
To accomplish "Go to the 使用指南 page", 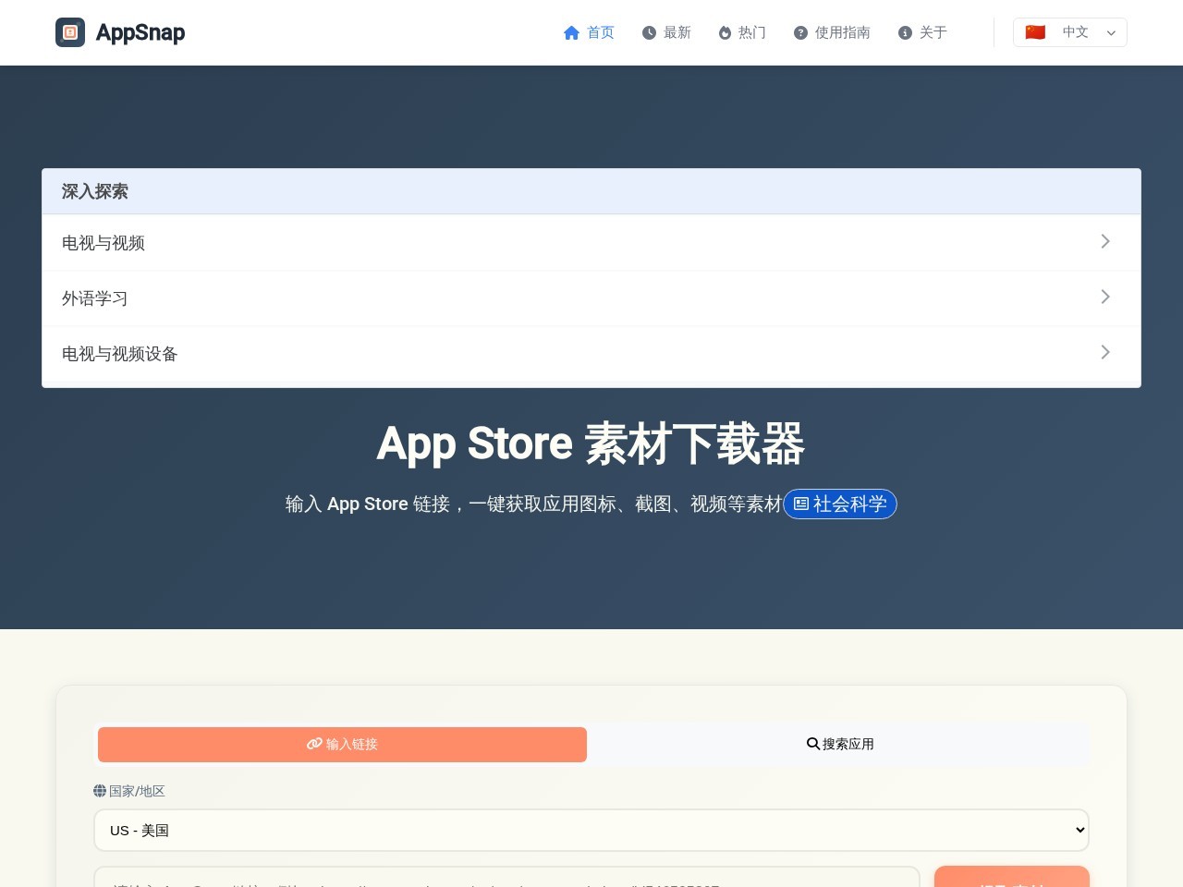I will pyautogui.click(x=832, y=32).
